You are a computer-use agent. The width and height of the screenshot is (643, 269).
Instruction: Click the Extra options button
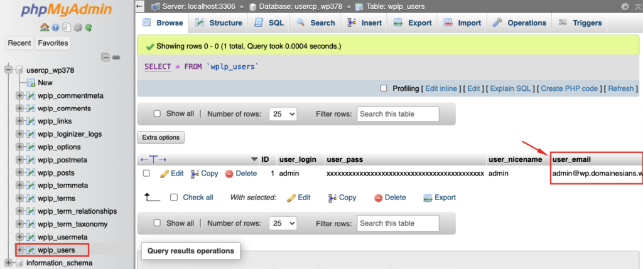coord(161,137)
